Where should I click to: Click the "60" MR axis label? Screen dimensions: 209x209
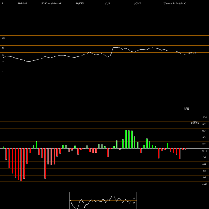pos(204,131)
